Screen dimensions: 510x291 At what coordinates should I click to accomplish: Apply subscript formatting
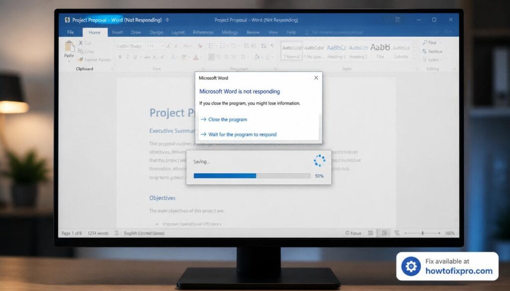coord(155,57)
